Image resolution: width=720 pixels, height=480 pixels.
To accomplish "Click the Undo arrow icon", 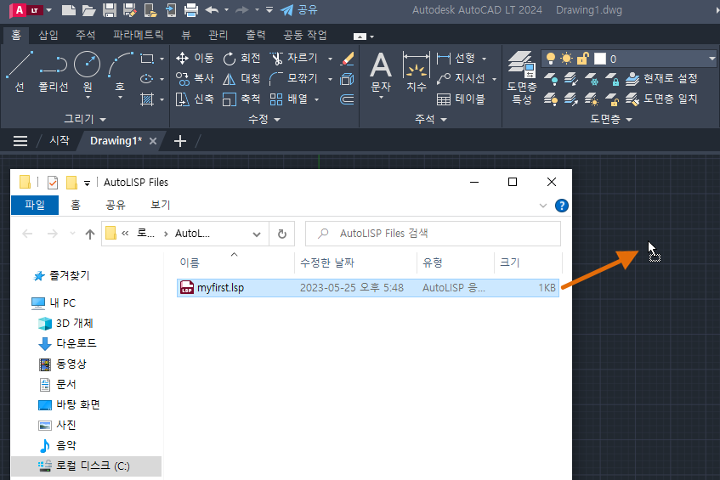I will click(x=212, y=10).
